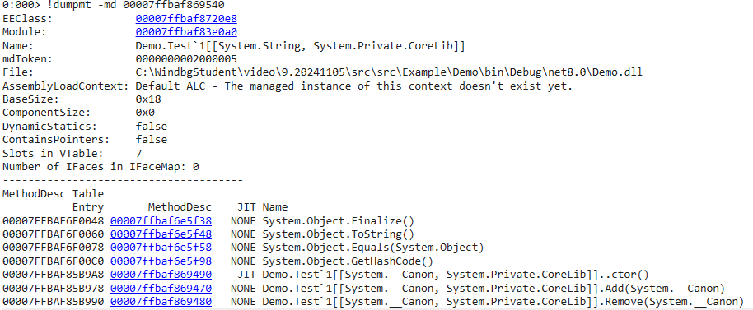The image size is (753, 310).
Task: Click the Slots in VTable value 7
Action: click(x=138, y=153)
